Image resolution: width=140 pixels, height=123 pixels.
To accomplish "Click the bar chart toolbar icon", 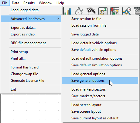I will [67, 11].
